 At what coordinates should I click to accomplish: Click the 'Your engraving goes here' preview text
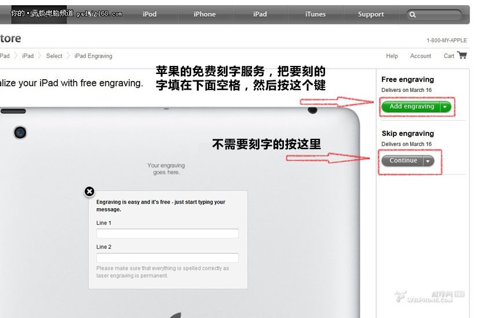[x=166, y=169]
